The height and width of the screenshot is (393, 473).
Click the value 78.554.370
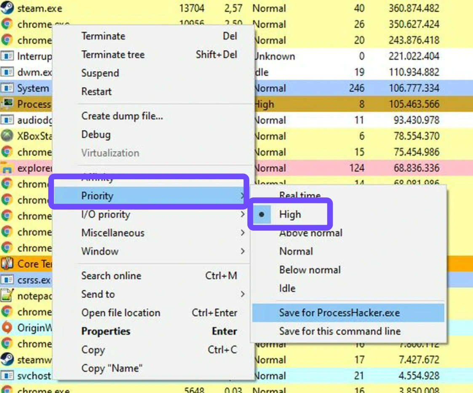pyautogui.click(x=416, y=135)
